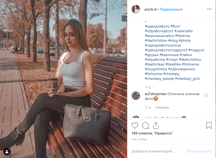Open the #cherkasy_girls hashtag

[x=187, y=78]
